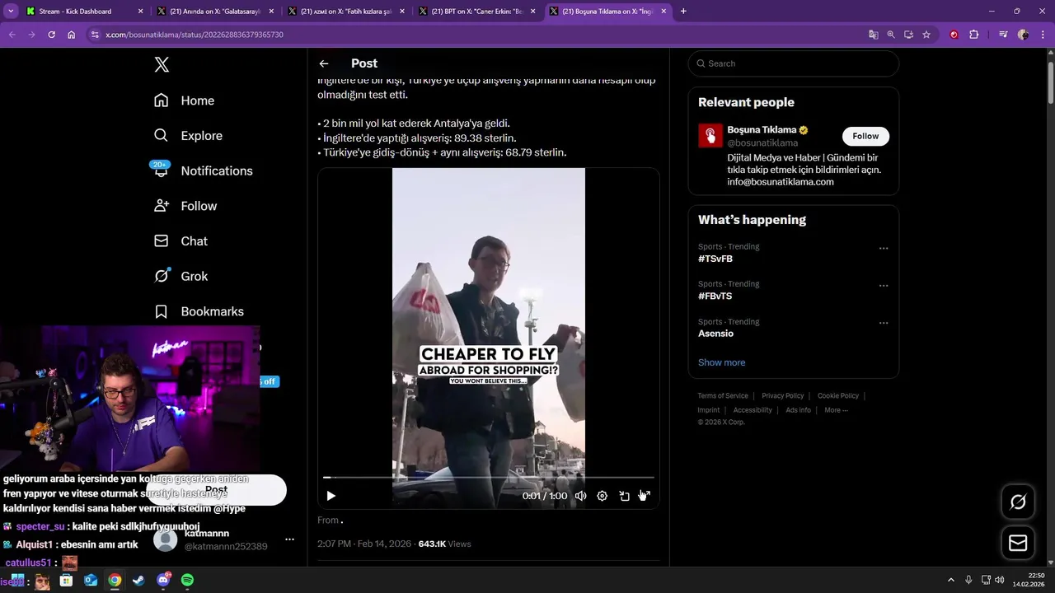Image resolution: width=1055 pixels, height=593 pixels.
Task: Switch to the BPT on X Caner Erkin tab
Action: click(x=476, y=12)
